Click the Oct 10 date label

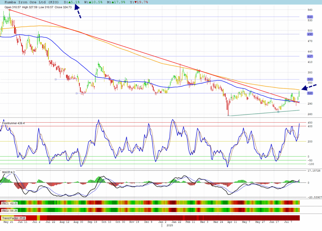pos(106,222)
